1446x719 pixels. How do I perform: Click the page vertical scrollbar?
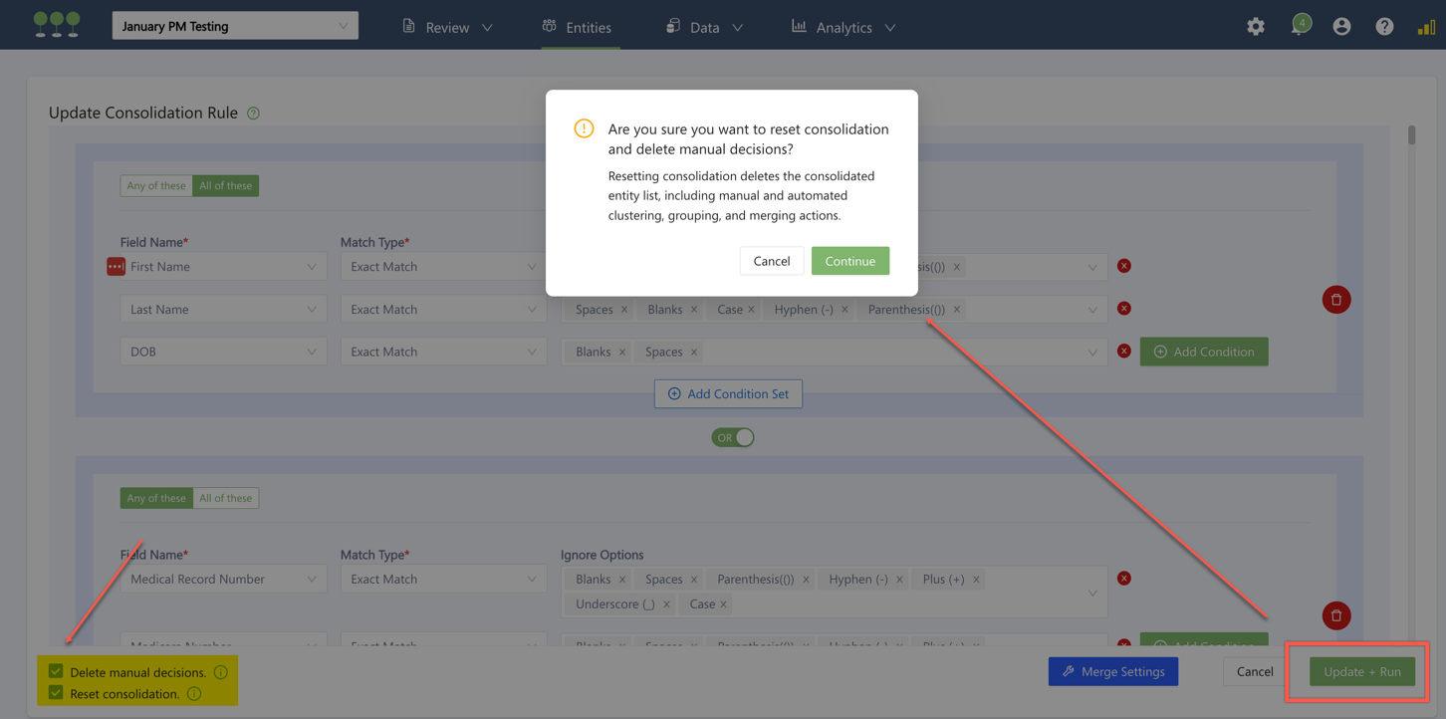coord(1411,135)
